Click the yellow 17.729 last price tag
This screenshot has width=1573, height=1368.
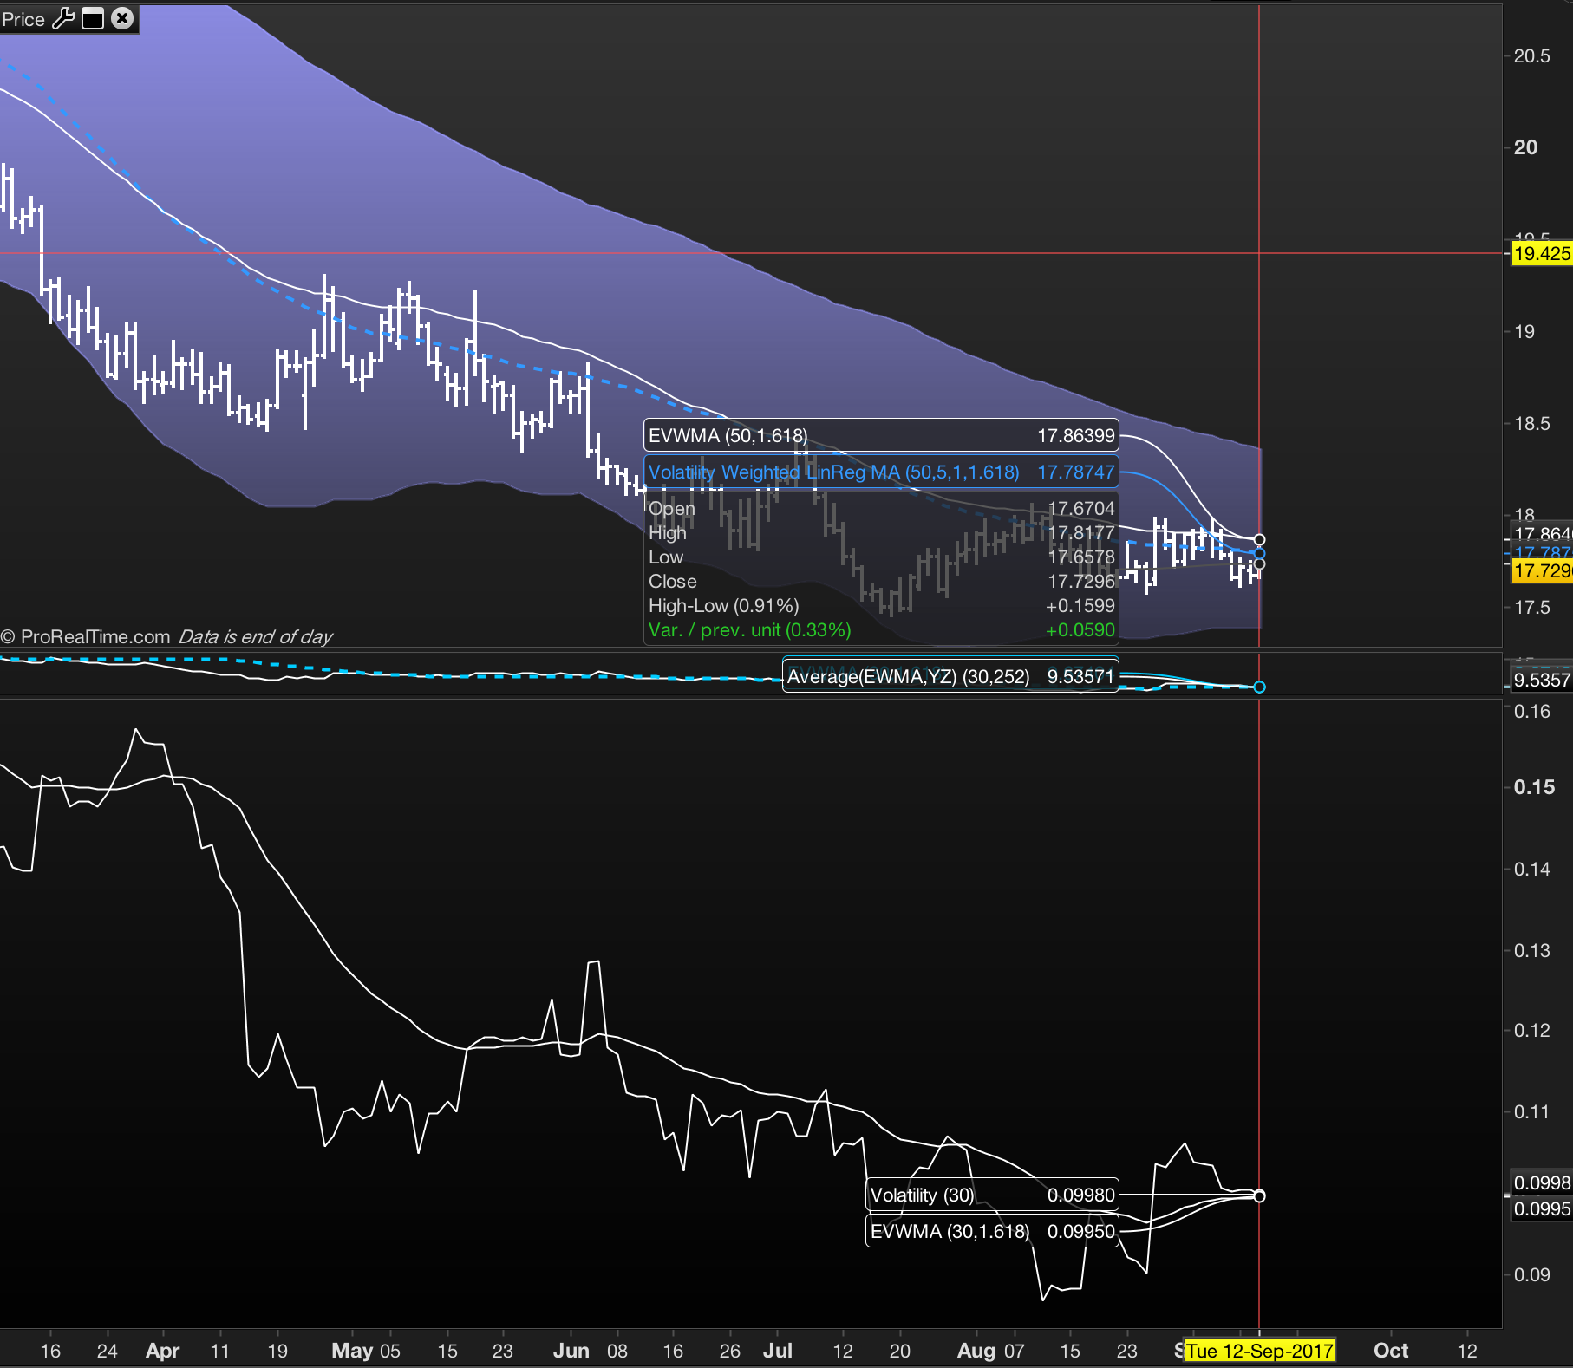point(1542,571)
